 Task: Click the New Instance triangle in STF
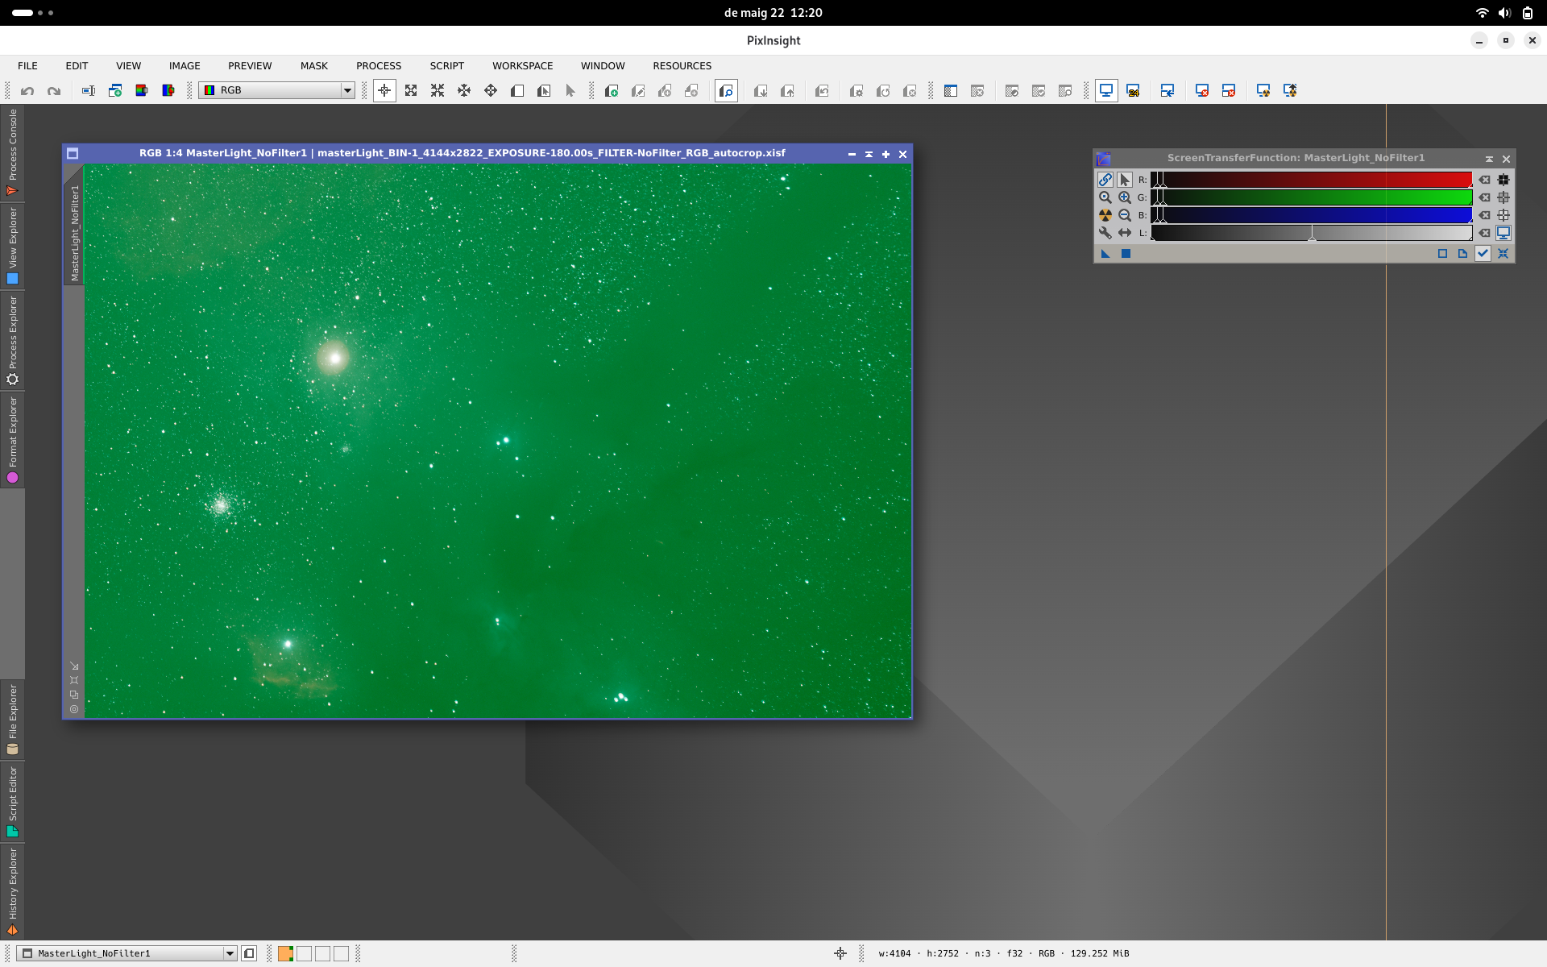pyautogui.click(x=1105, y=254)
